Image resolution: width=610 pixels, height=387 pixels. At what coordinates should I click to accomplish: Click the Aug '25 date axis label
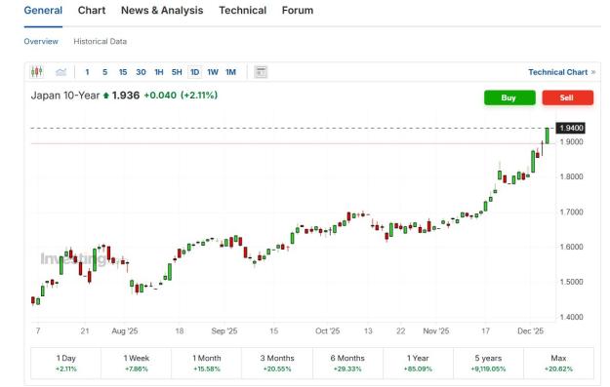(125, 331)
